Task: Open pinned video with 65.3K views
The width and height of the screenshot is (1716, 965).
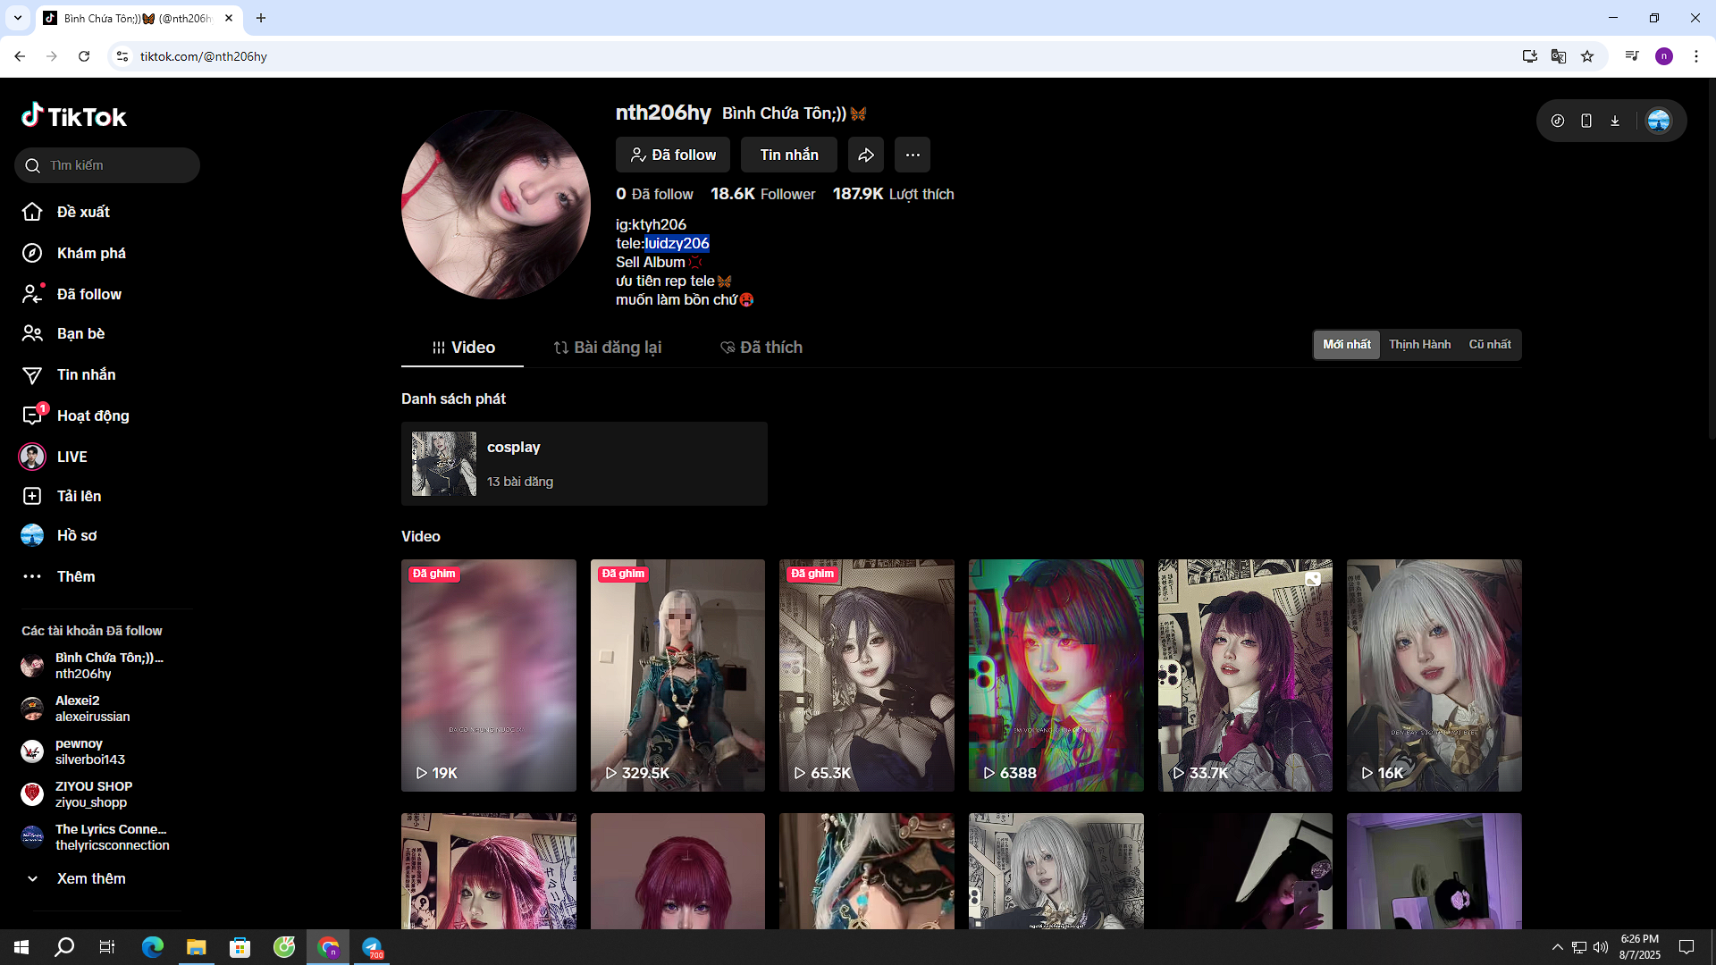Action: pos(867,675)
